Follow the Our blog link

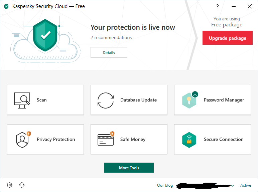click(x=165, y=185)
